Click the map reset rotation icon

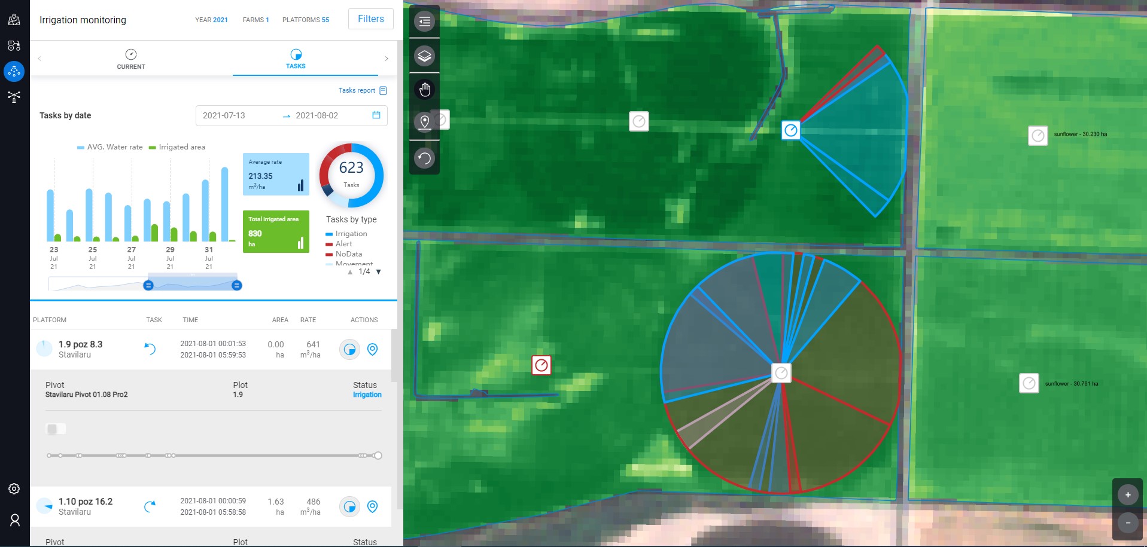424,158
